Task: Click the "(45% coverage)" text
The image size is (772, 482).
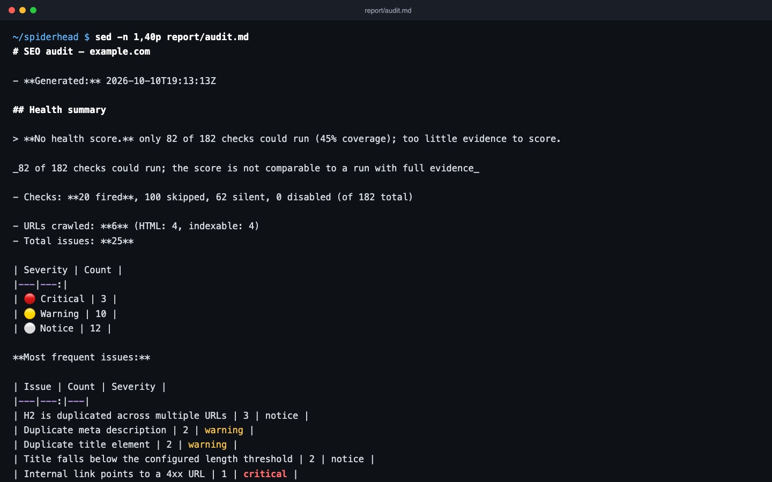Action: [x=356, y=139]
